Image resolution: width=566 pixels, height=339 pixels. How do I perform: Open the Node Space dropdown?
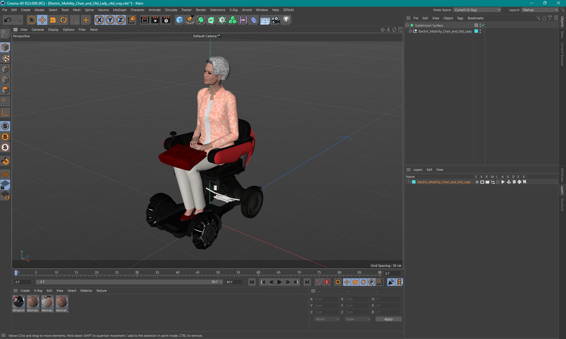pos(477,10)
